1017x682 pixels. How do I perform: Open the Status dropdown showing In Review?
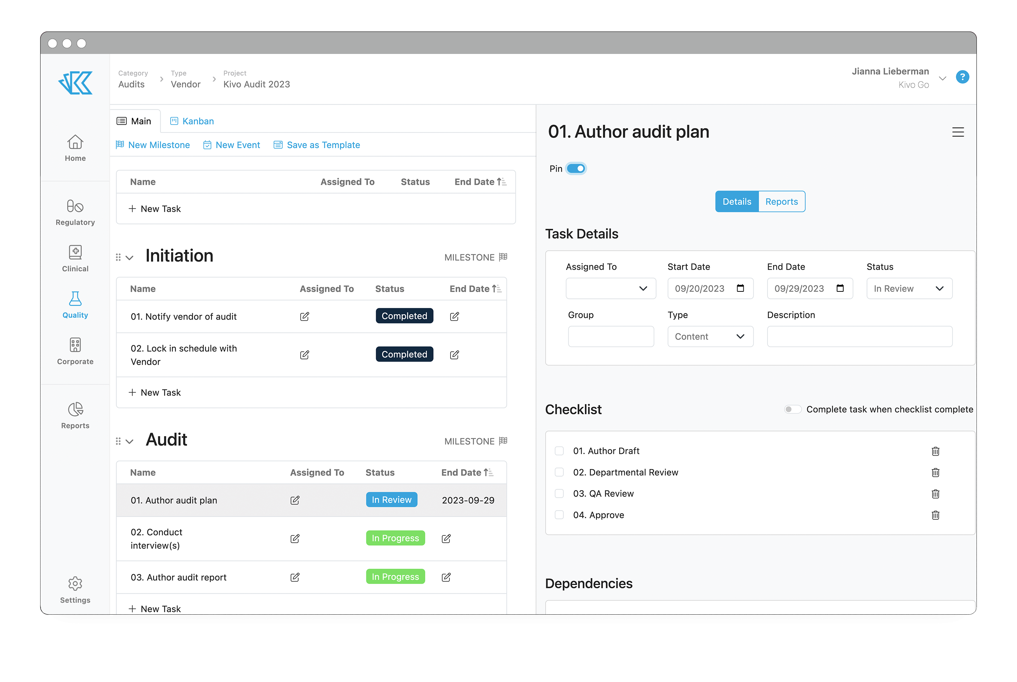point(909,289)
